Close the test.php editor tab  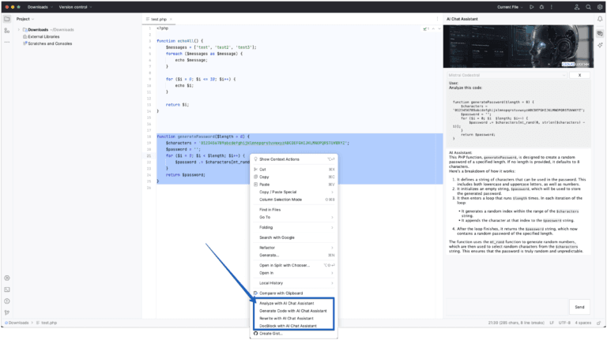pos(171,19)
